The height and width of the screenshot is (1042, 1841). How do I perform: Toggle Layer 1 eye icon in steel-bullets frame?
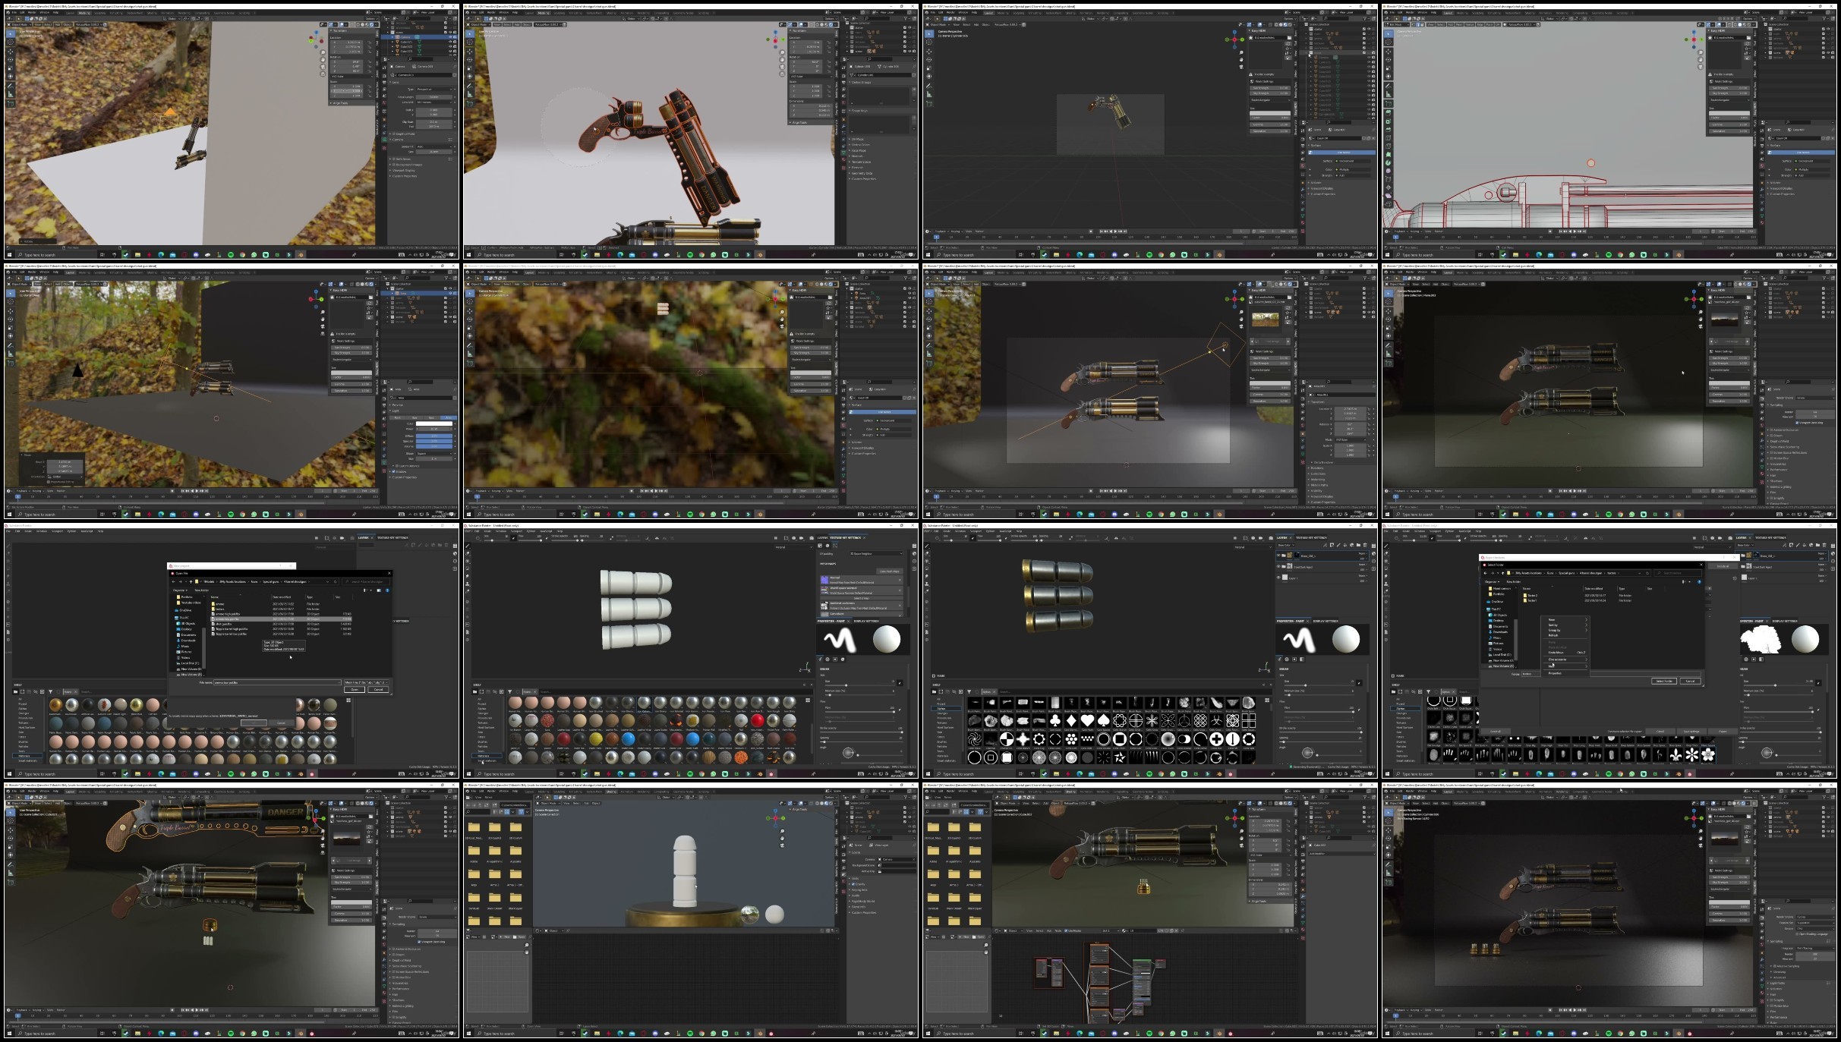coord(1278,578)
